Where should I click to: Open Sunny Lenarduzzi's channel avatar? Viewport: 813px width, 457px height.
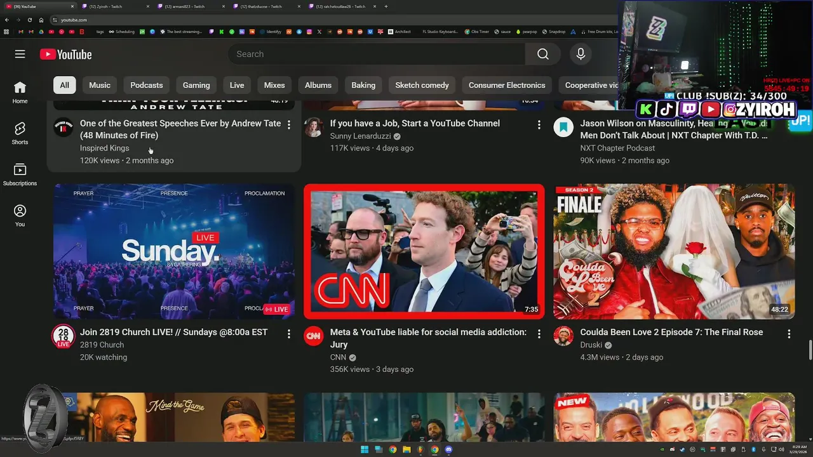tap(313, 128)
